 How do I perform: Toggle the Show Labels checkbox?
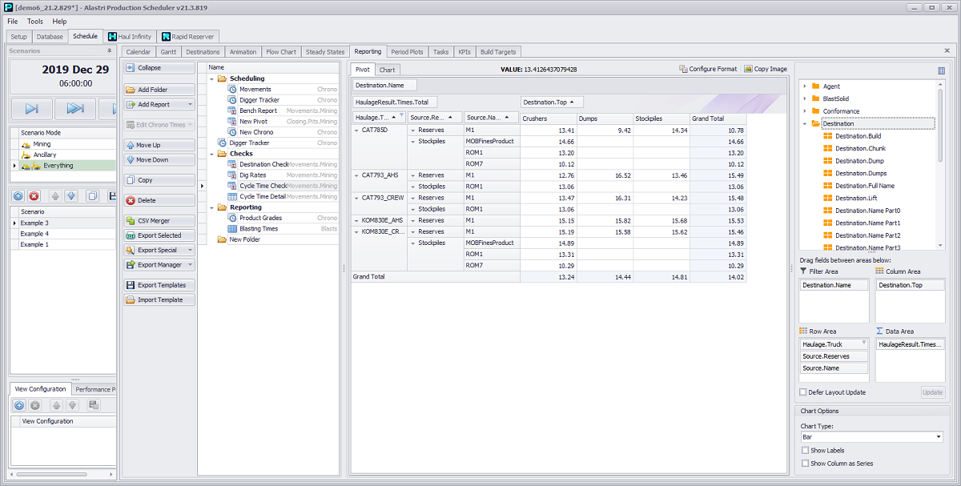tap(806, 451)
